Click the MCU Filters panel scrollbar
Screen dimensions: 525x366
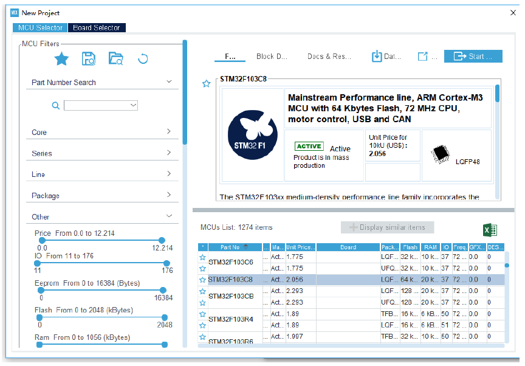click(x=185, y=92)
